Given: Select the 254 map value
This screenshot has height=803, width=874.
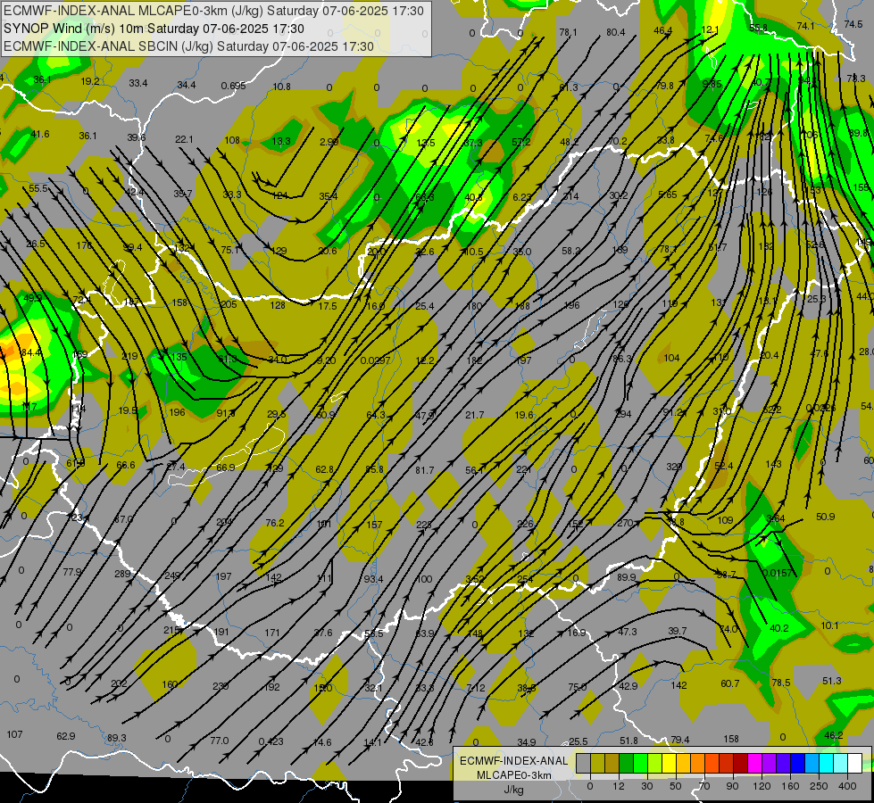Looking at the screenshot, I should pyautogui.click(x=525, y=579).
